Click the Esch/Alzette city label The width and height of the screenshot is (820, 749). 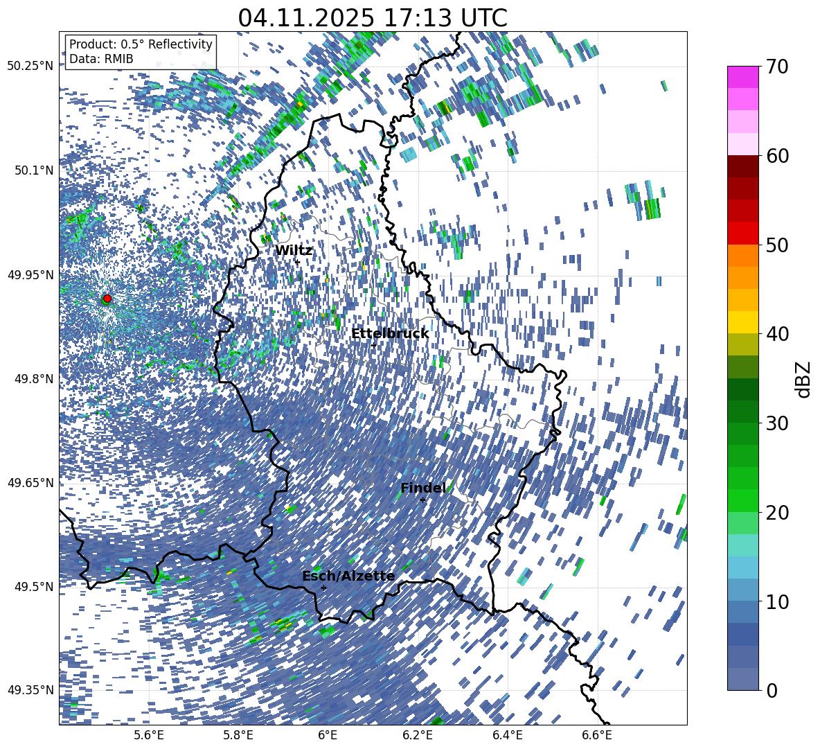click(x=348, y=576)
